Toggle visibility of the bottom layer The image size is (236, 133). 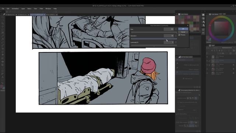(207, 73)
